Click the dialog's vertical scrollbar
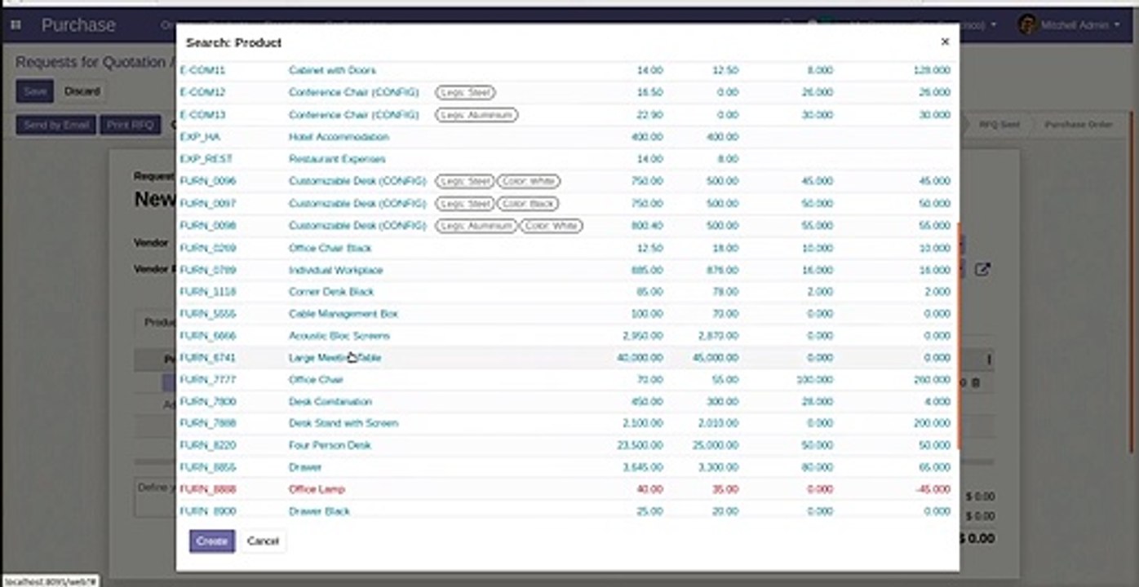 click(958, 334)
